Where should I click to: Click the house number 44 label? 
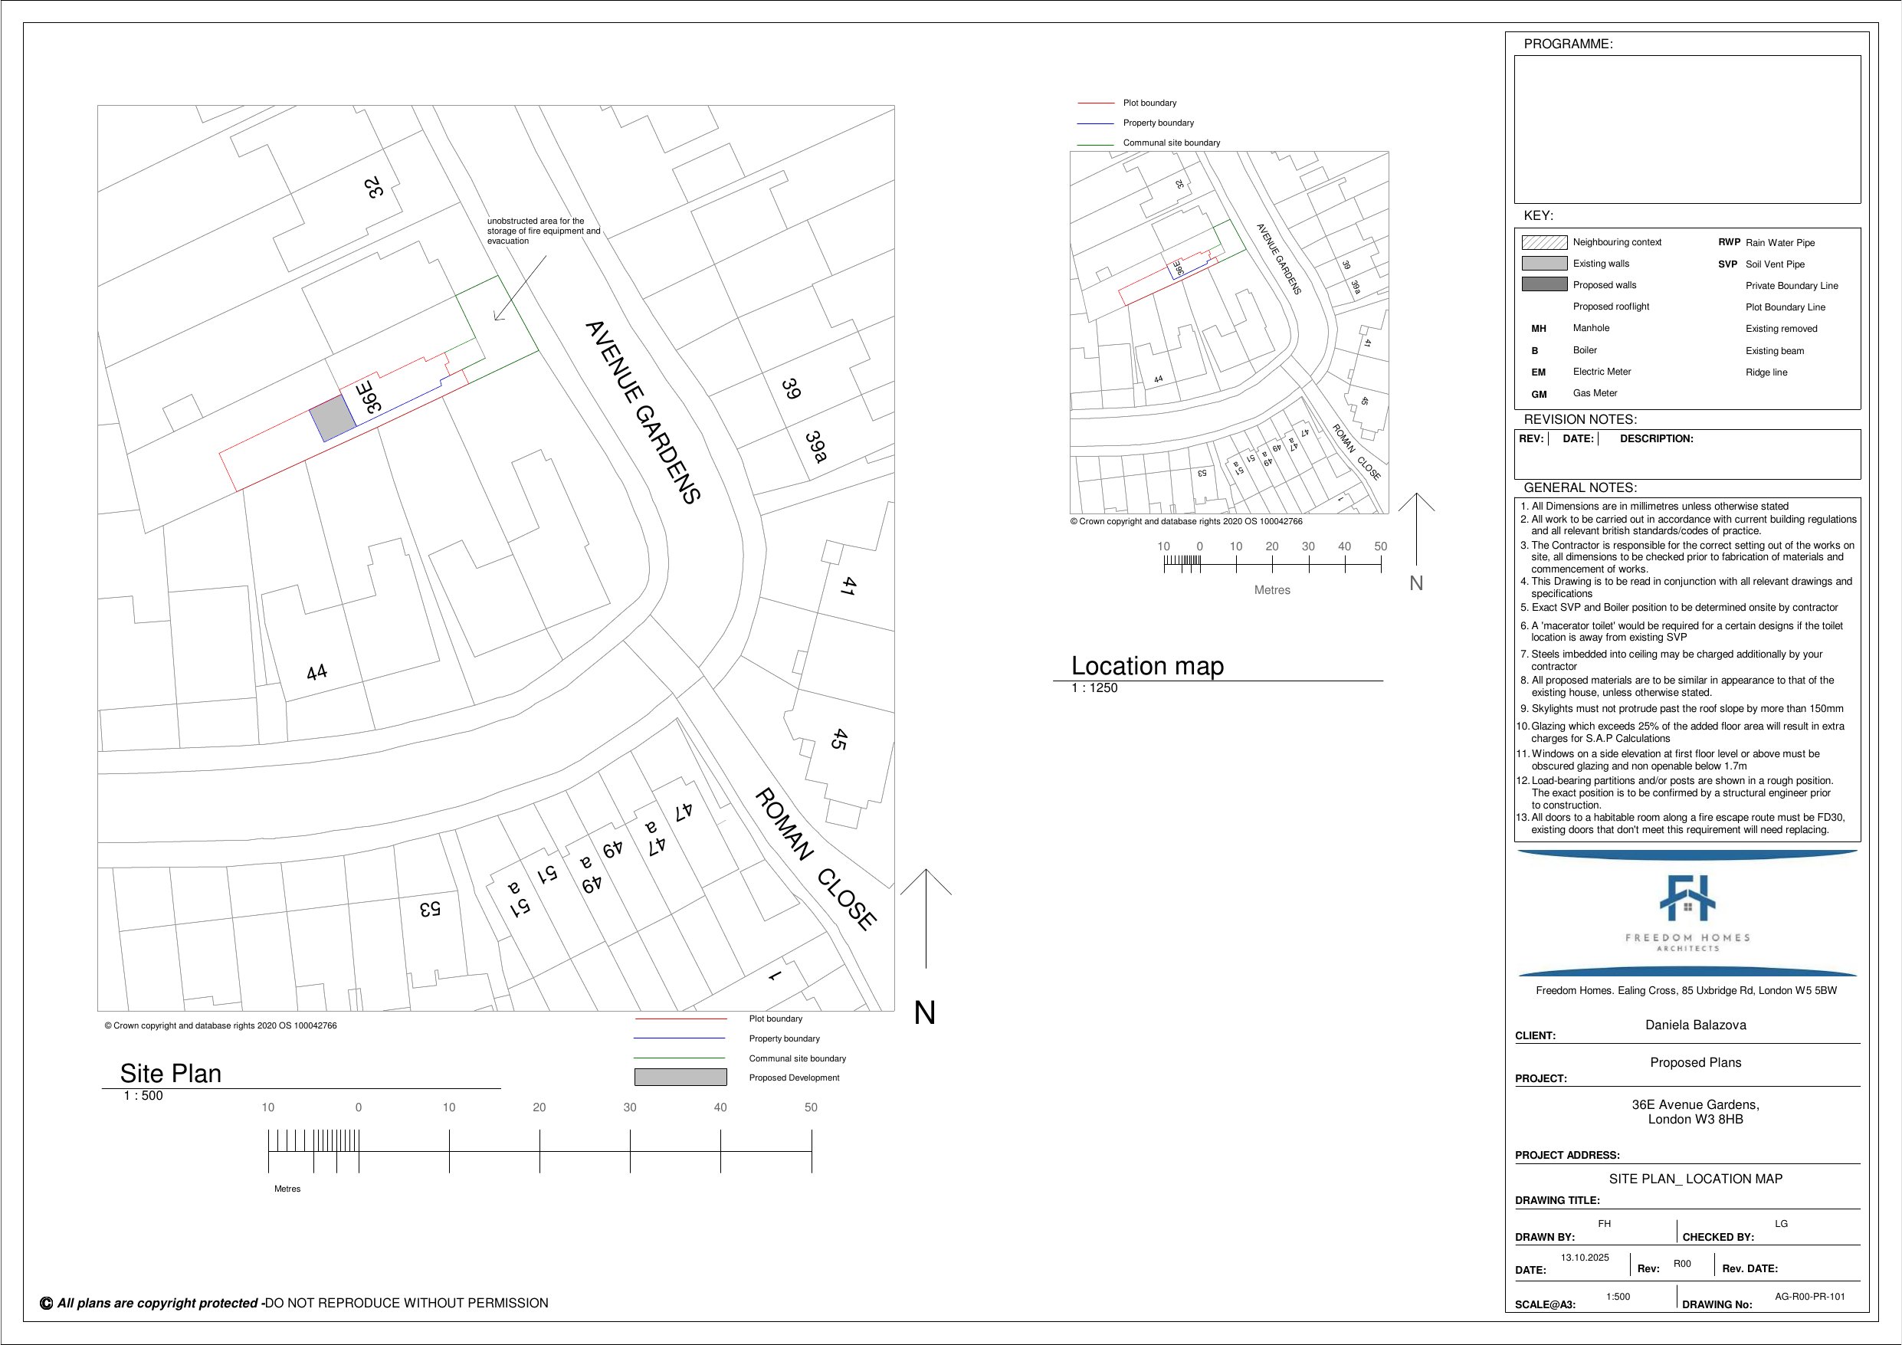pyautogui.click(x=316, y=672)
